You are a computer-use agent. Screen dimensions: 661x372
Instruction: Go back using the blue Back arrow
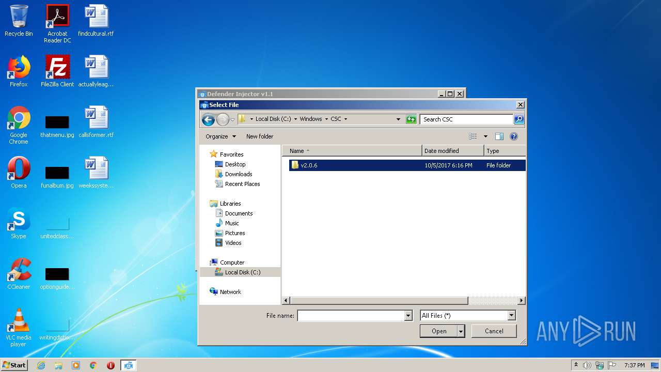208,120
